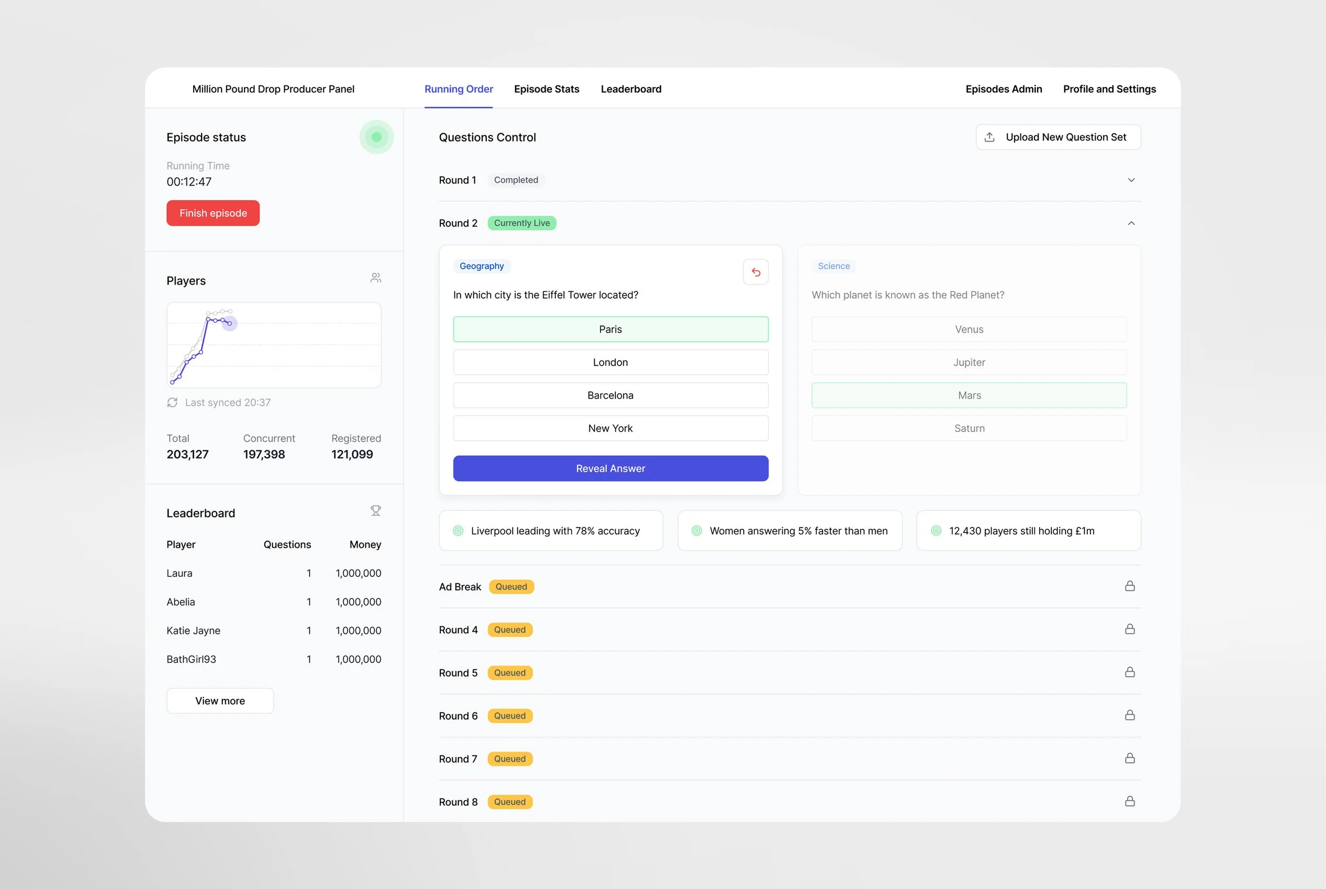Expand Round 1 with the chevron
This screenshot has width=1326, height=889.
1131,180
